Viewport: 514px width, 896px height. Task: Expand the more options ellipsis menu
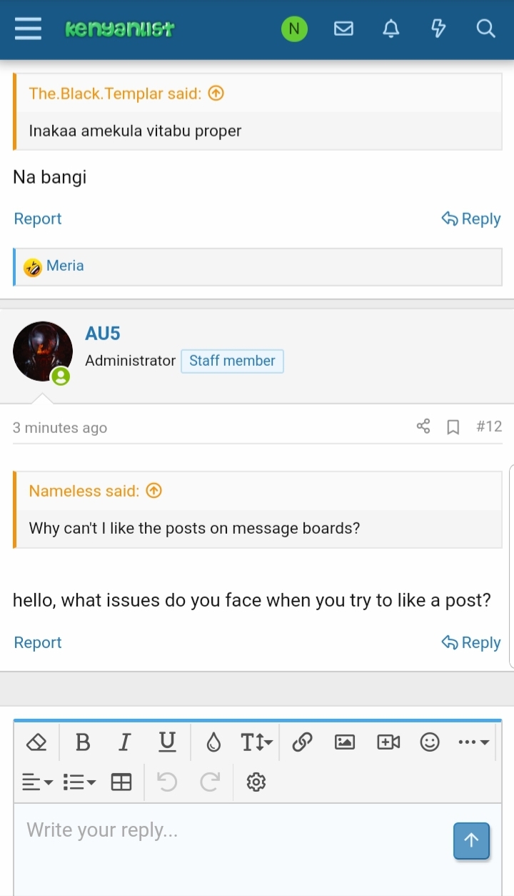pyautogui.click(x=474, y=742)
